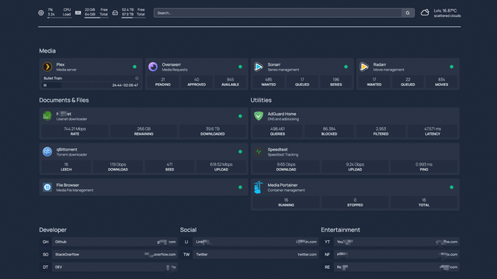497x279 pixels.
Task: Collapse the Documents & Files section heading
Action: [64, 100]
